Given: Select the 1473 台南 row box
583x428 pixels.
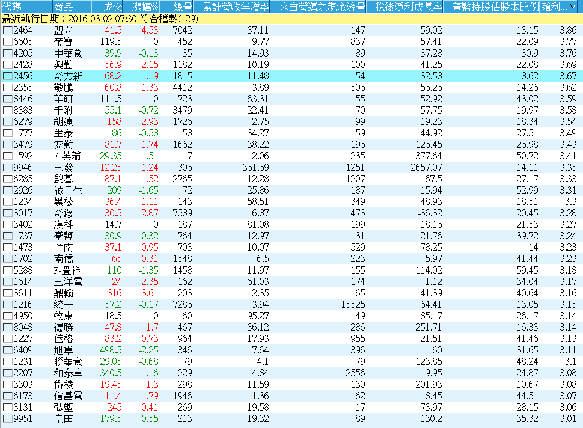Looking at the screenshot, I should pos(7,248).
